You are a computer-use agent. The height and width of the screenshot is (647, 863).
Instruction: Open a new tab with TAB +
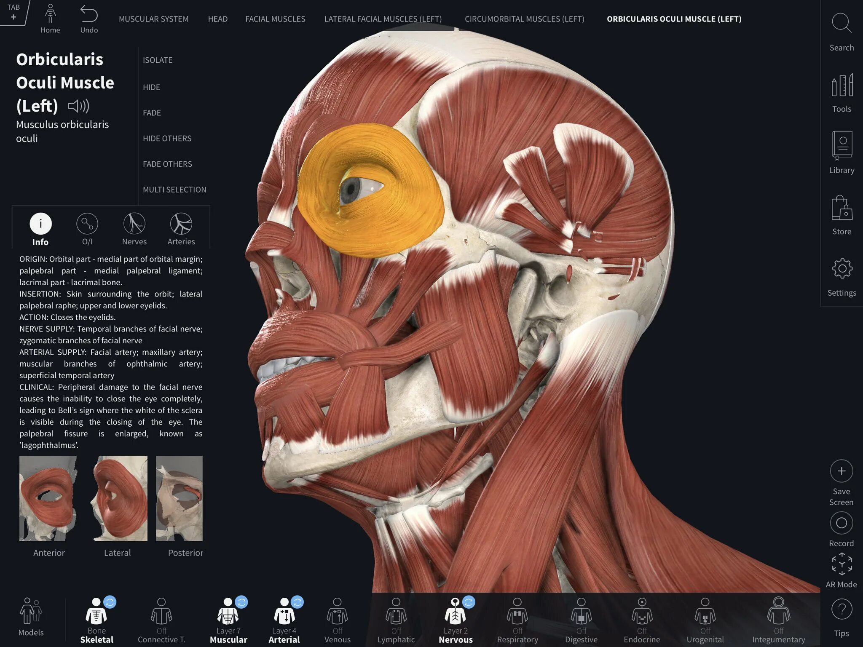tap(13, 12)
